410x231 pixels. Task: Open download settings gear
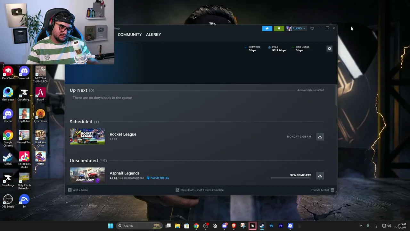(329, 48)
